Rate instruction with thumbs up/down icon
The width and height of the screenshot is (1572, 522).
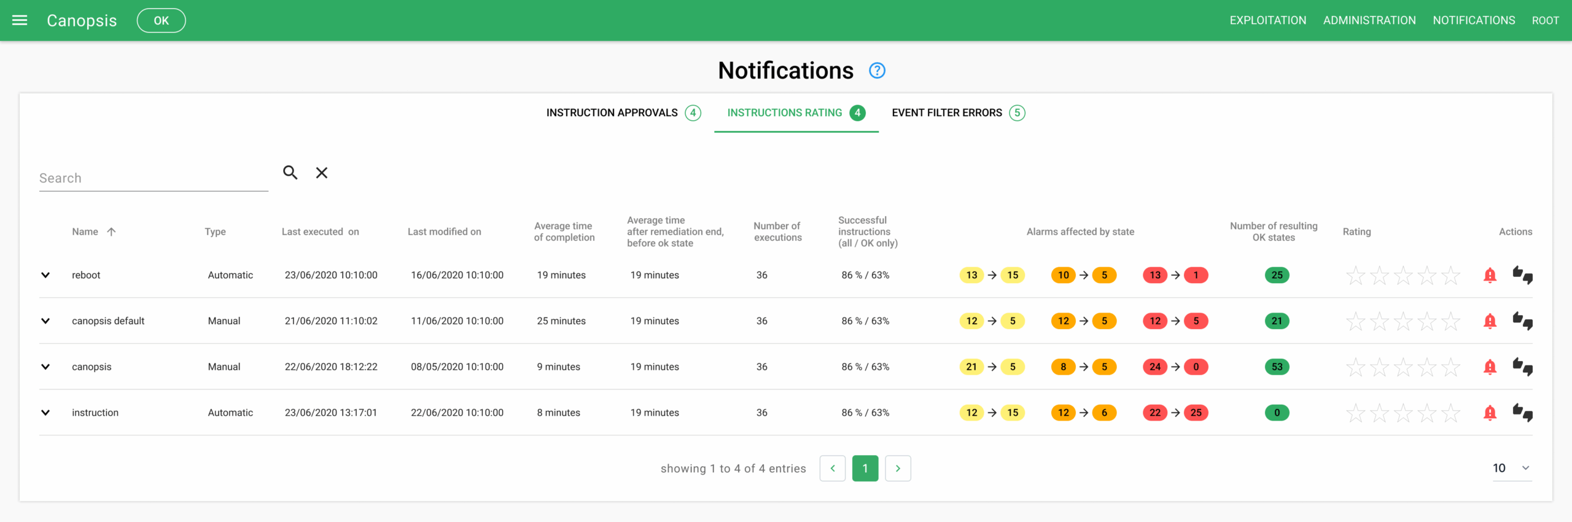pos(1523,413)
